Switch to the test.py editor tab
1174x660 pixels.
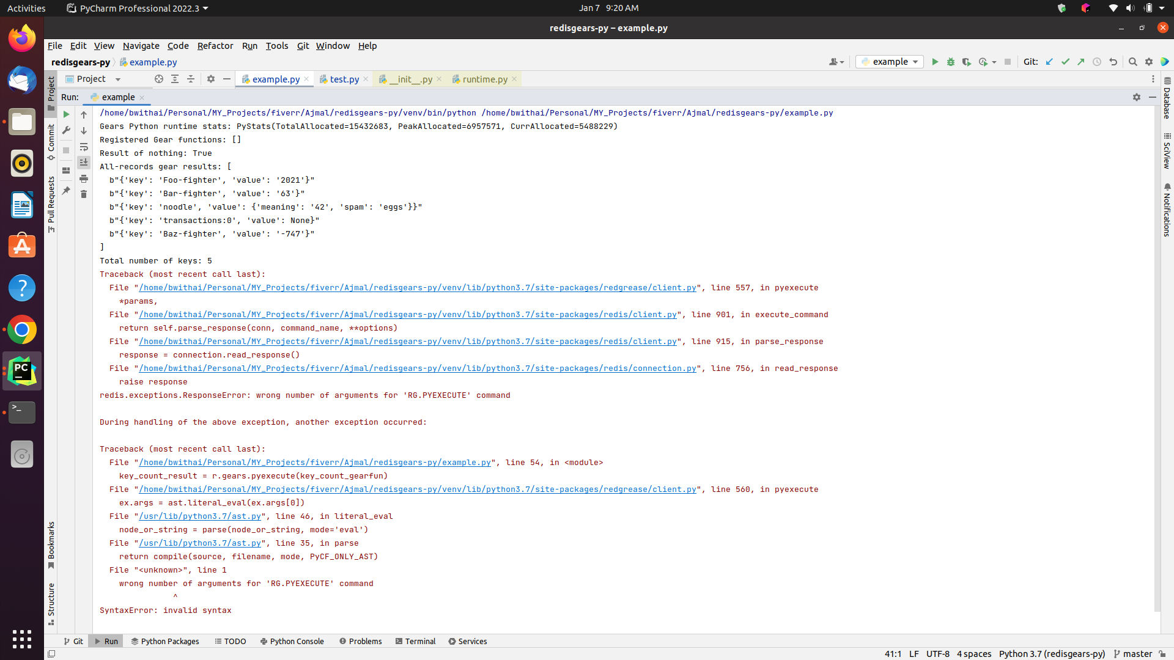coord(344,79)
